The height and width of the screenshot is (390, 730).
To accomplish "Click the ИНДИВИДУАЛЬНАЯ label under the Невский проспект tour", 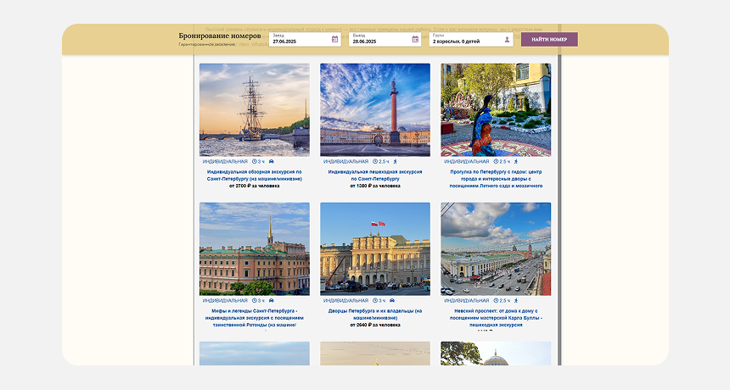I will 467,301.
